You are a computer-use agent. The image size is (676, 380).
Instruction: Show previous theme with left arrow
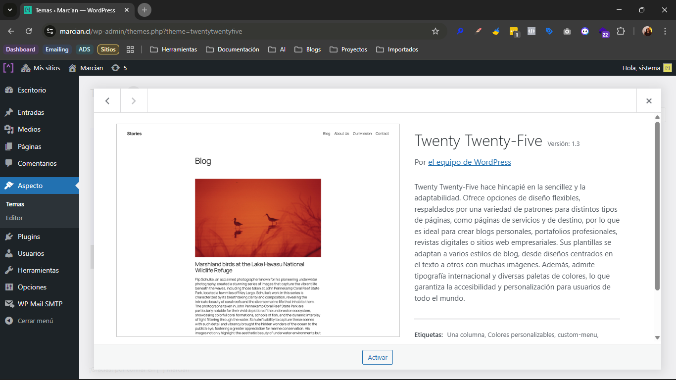[x=107, y=101]
